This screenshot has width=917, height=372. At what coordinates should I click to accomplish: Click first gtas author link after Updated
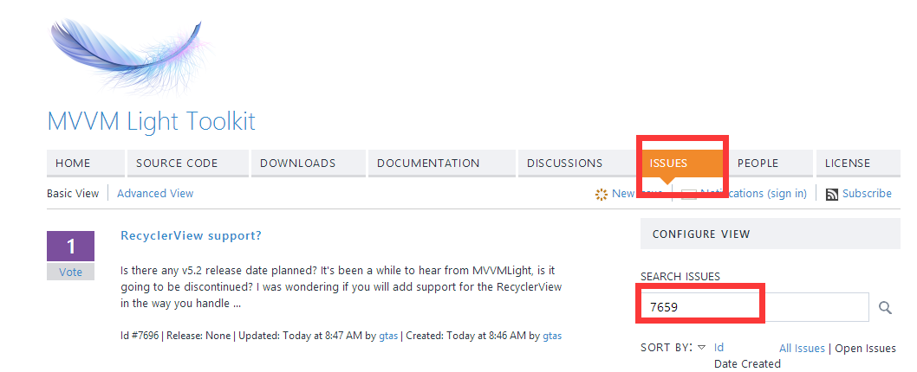click(x=387, y=337)
